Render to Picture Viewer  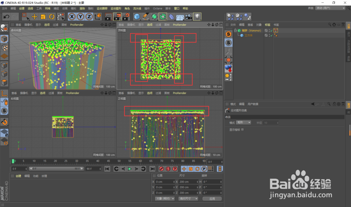(117, 17)
